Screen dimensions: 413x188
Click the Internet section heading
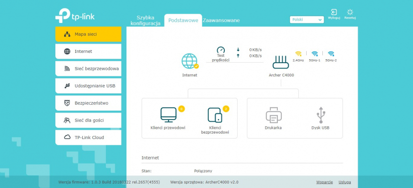(150, 158)
